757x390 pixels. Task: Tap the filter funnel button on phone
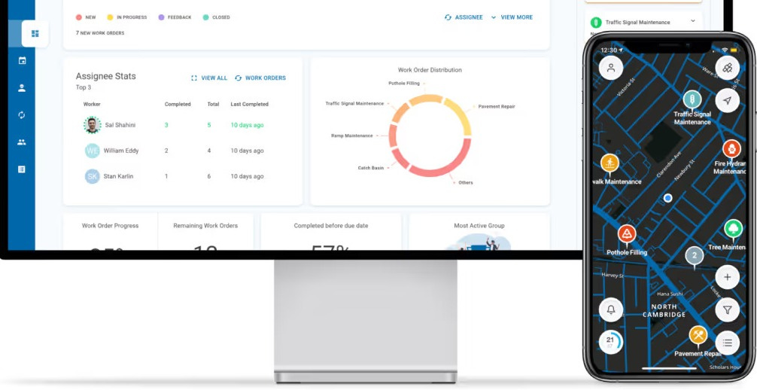point(727,309)
